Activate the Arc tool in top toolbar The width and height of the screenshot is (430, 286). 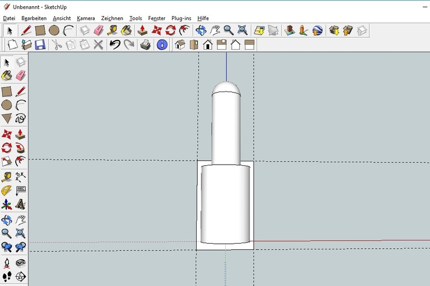(x=68, y=30)
